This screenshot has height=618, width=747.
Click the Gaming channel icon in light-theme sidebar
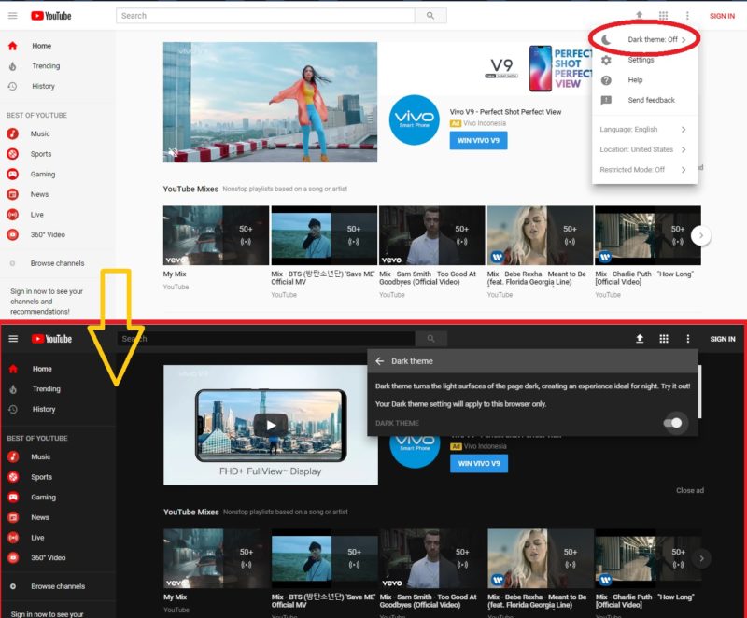pyautogui.click(x=13, y=175)
